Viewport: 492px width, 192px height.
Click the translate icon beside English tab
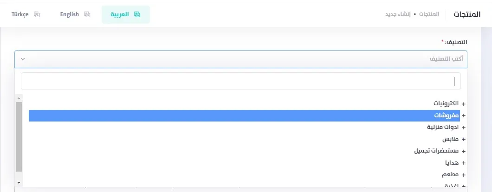point(87,14)
